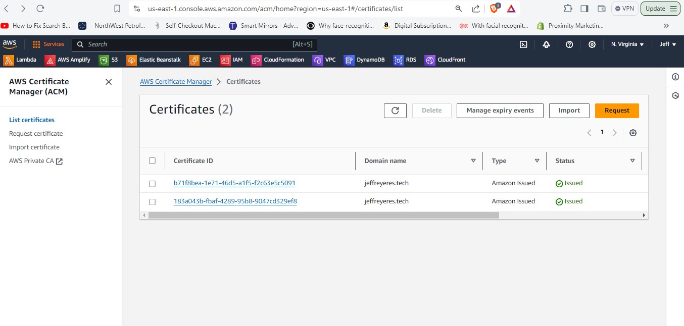The width and height of the screenshot is (684, 326).
Task: Open the Brave wallet icon
Action: 601,9
